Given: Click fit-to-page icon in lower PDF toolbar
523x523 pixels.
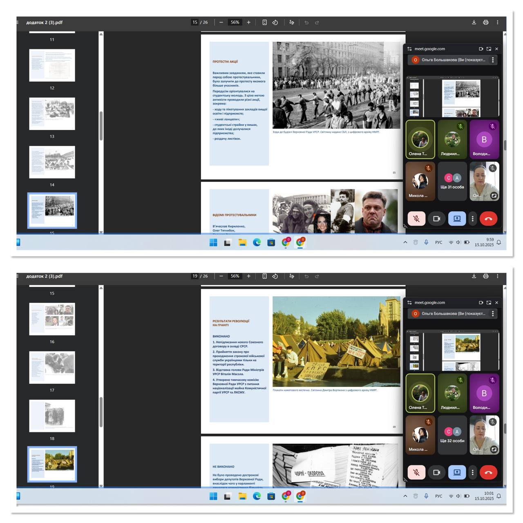Looking at the screenshot, I should (264, 276).
